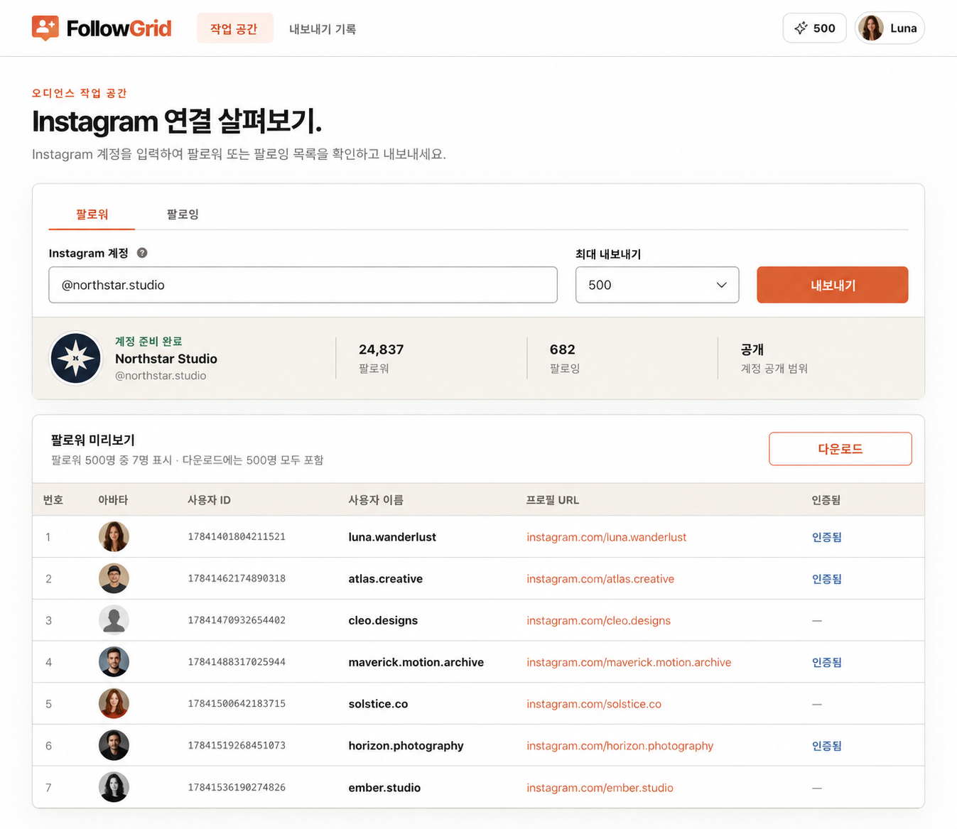Screen dimensions: 957x829
Task: Click the Northstar Studio star logo
Action: (x=75, y=358)
